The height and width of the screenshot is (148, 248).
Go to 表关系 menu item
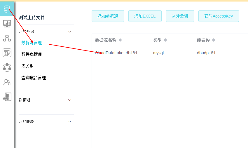[27, 66]
